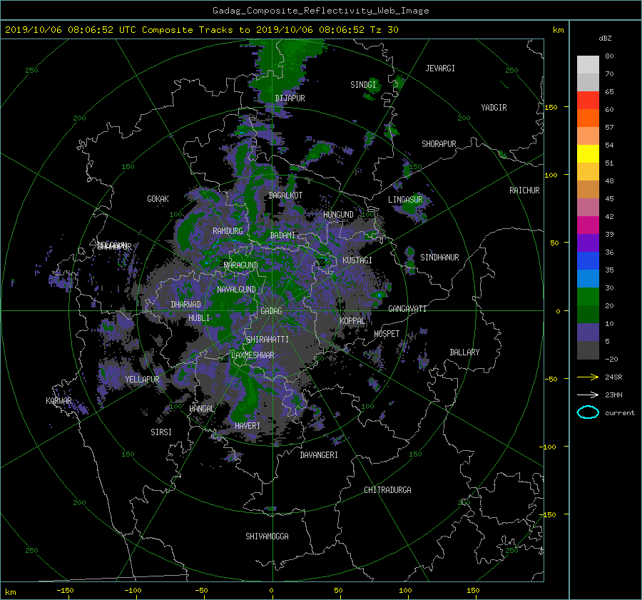Click the CHITRADURGA city label

pos(387,490)
